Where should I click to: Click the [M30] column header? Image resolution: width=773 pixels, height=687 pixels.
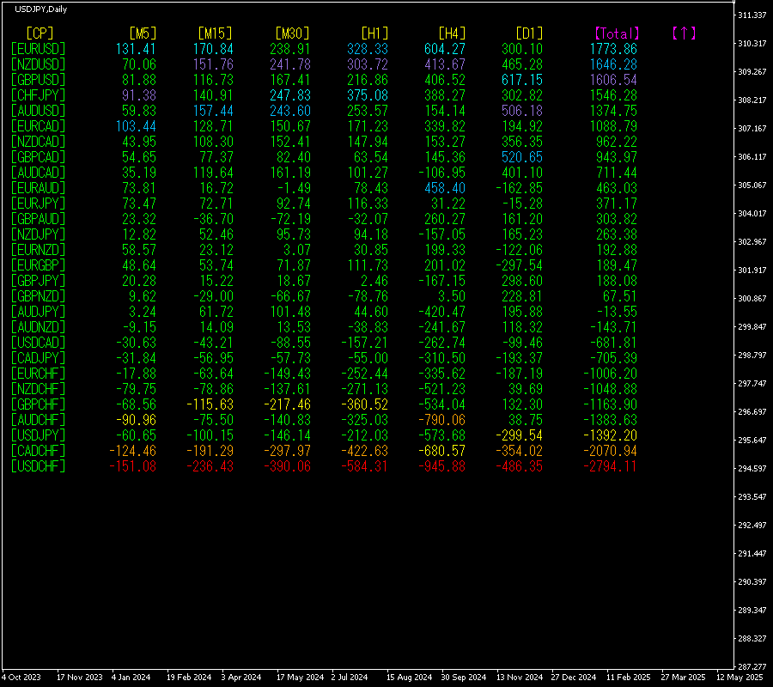point(292,33)
